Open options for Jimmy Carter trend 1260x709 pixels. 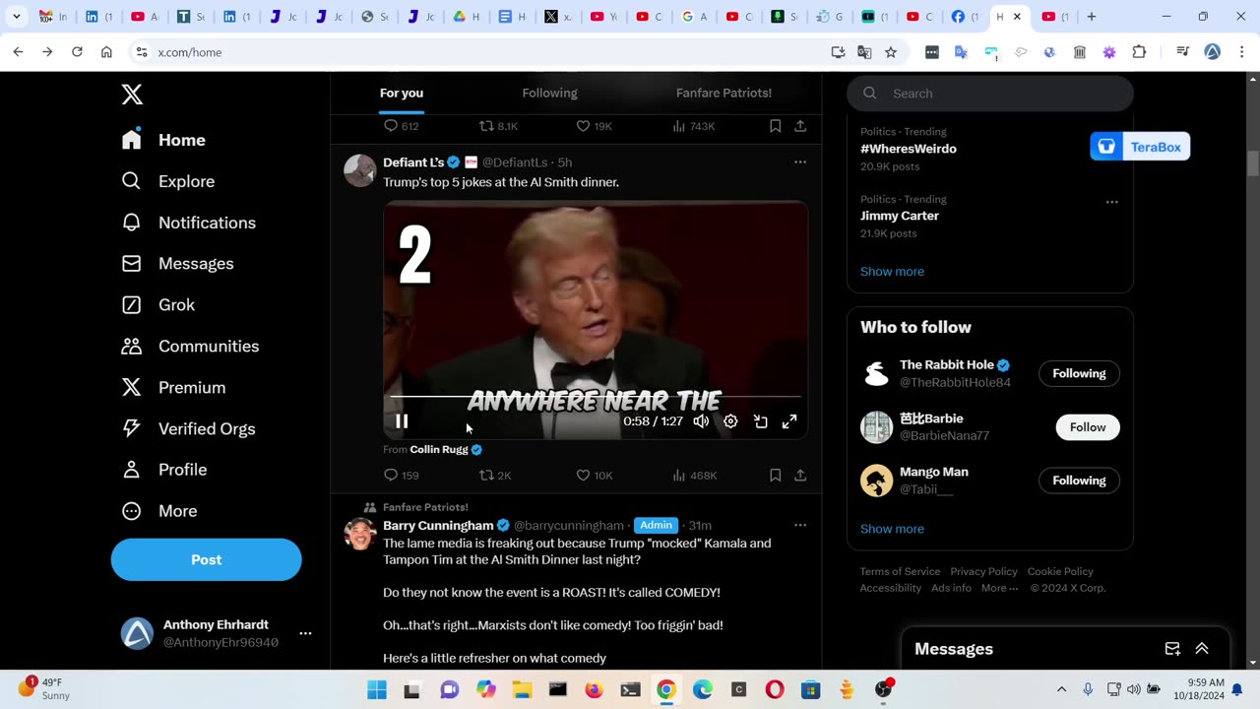(1111, 202)
